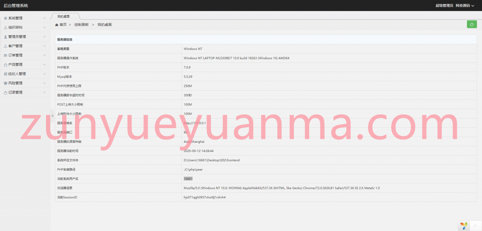Click the user icon beside 管理员管理
482x231 pixels.
coord(5,37)
